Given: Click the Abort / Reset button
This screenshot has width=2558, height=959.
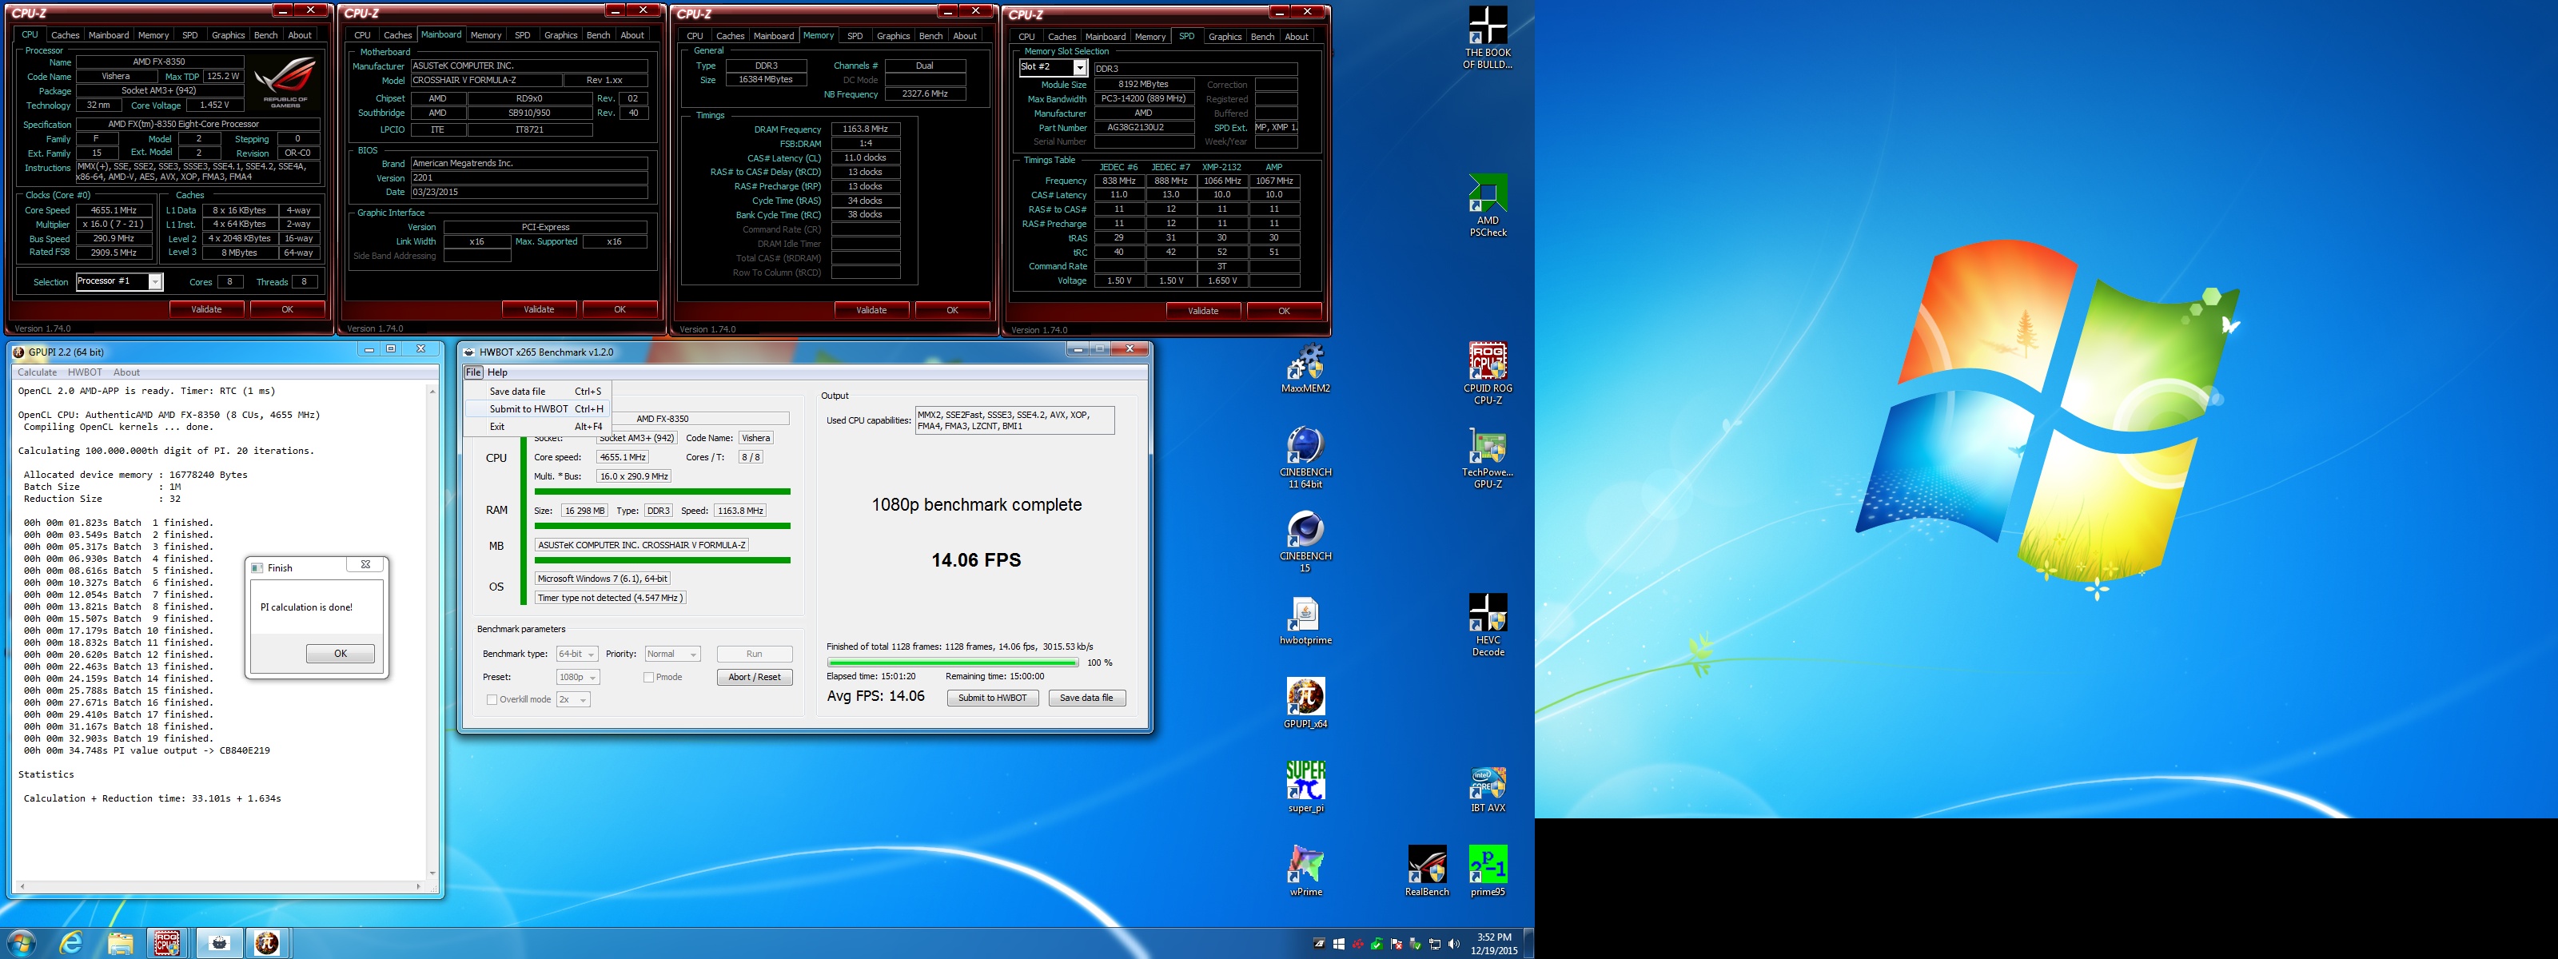Looking at the screenshot, I should pyautogui.click(x=754, y=677).
